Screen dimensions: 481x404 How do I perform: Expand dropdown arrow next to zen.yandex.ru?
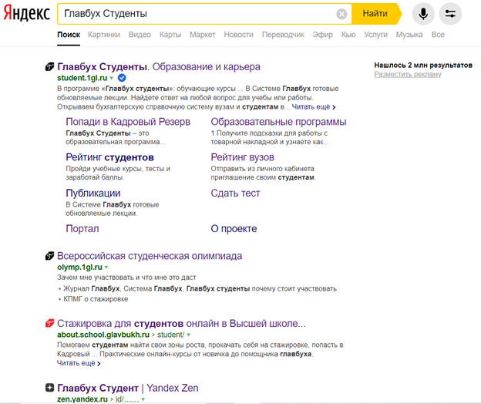pos(143,399)
